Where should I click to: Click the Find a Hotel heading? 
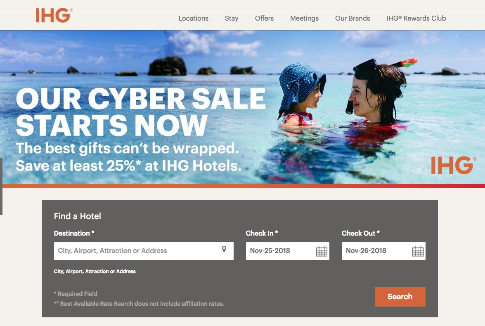(x=77, y=216)
